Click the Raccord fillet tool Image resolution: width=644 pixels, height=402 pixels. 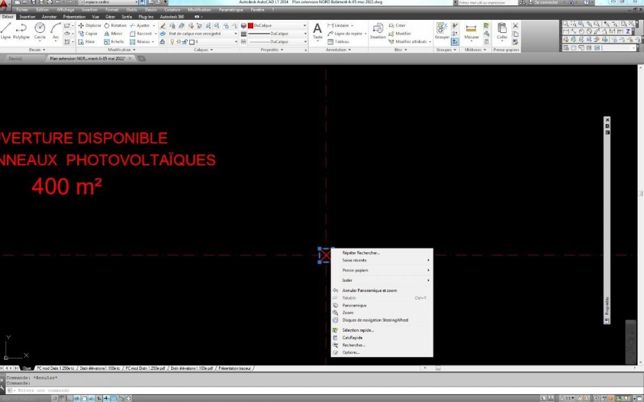tap(141, 33)
